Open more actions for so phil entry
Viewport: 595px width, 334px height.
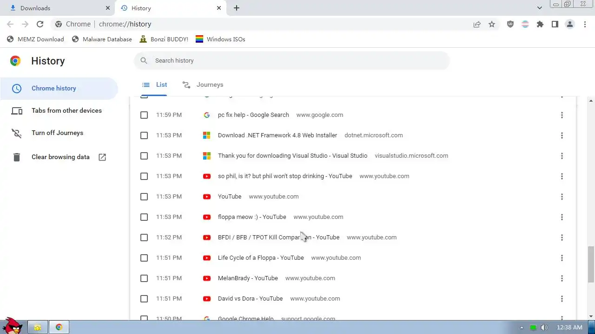click(x=562, y=176)
